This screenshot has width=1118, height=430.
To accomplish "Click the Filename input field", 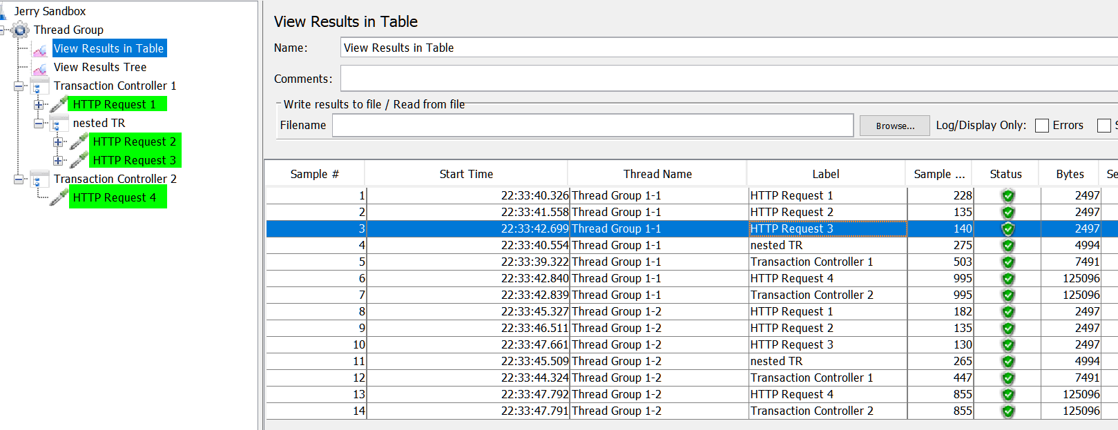I will pyautogui.click(x=592, y=126).
